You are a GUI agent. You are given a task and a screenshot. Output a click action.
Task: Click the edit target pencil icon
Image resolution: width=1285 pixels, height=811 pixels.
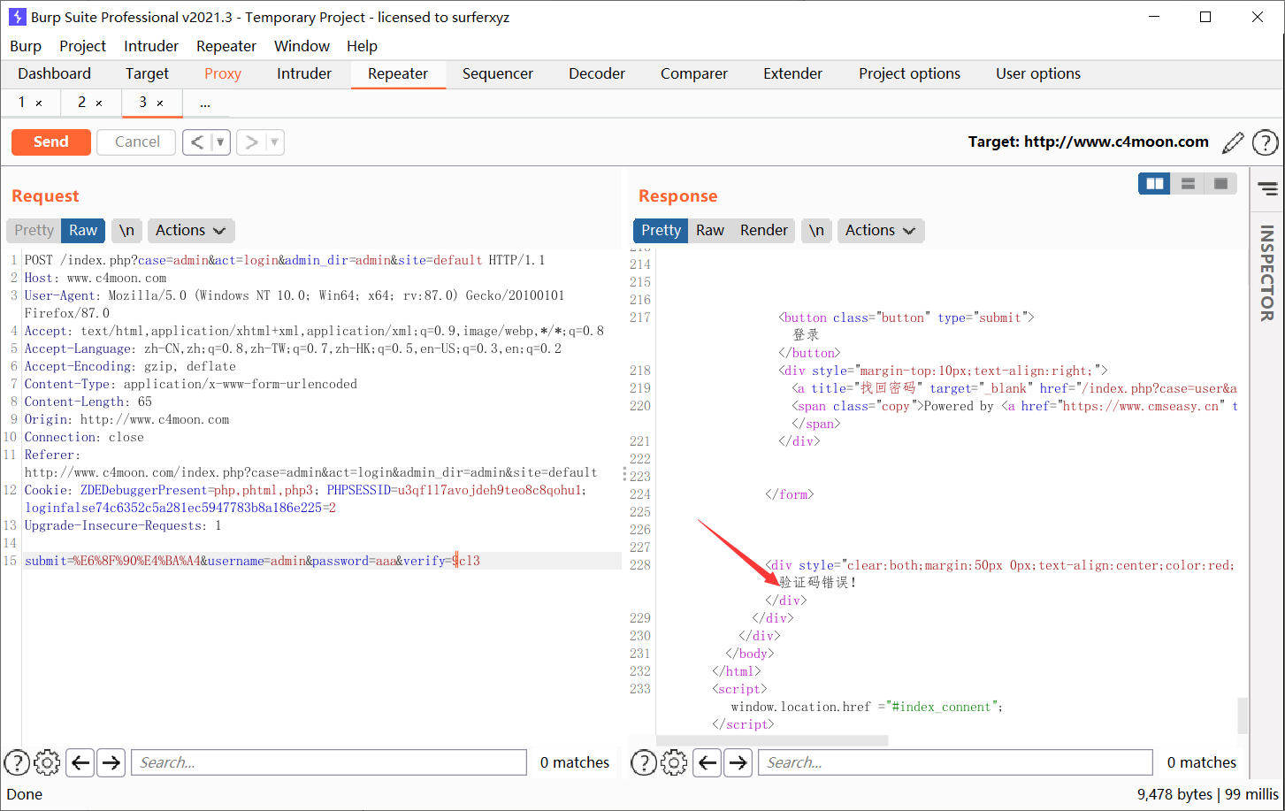1233,142
